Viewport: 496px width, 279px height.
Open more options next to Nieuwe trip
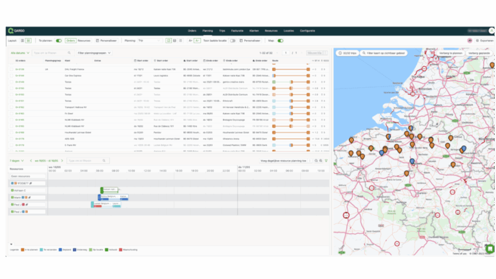tap(325, 53)
